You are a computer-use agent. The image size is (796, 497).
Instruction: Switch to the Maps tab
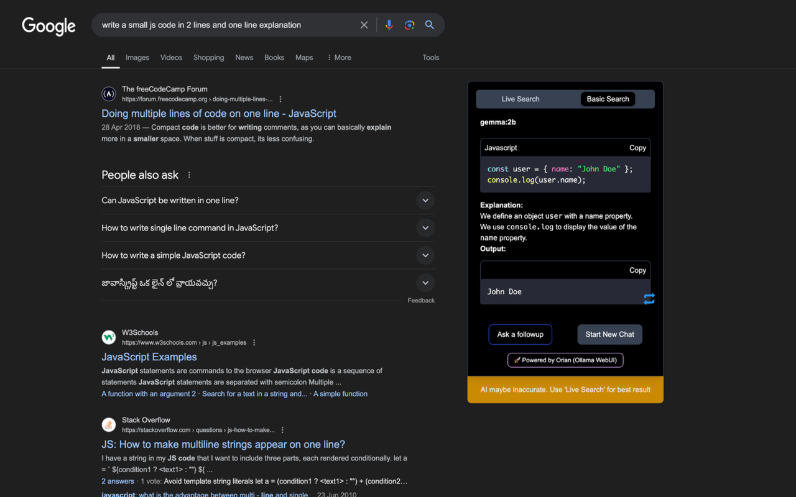pyautogui.click(x=304, y=57)
